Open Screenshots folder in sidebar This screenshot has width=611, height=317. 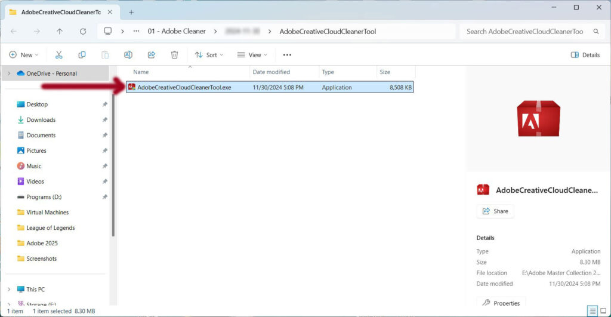(41, 258)
